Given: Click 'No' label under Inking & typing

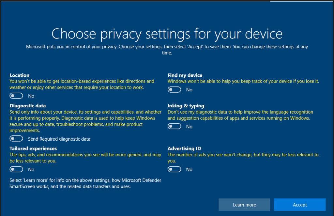Looking at the screenshot, I should pyautogui.click(x=189, y=127).
